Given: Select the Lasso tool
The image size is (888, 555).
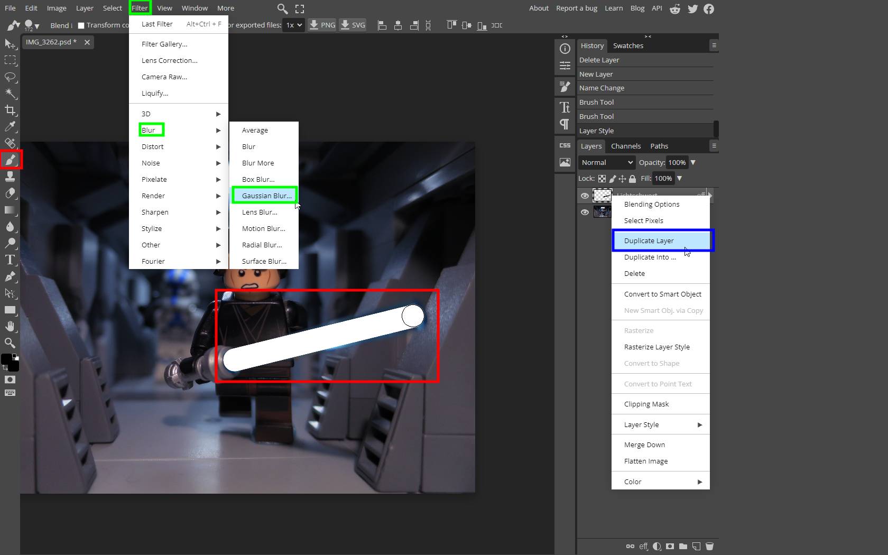Looking at the screenshot, I should pyautogui.click(x=10, y=77).
